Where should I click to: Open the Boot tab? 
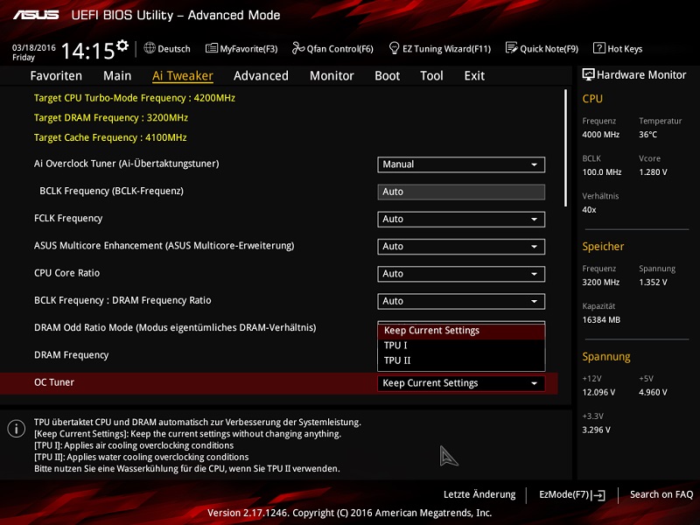click(387, 76)
